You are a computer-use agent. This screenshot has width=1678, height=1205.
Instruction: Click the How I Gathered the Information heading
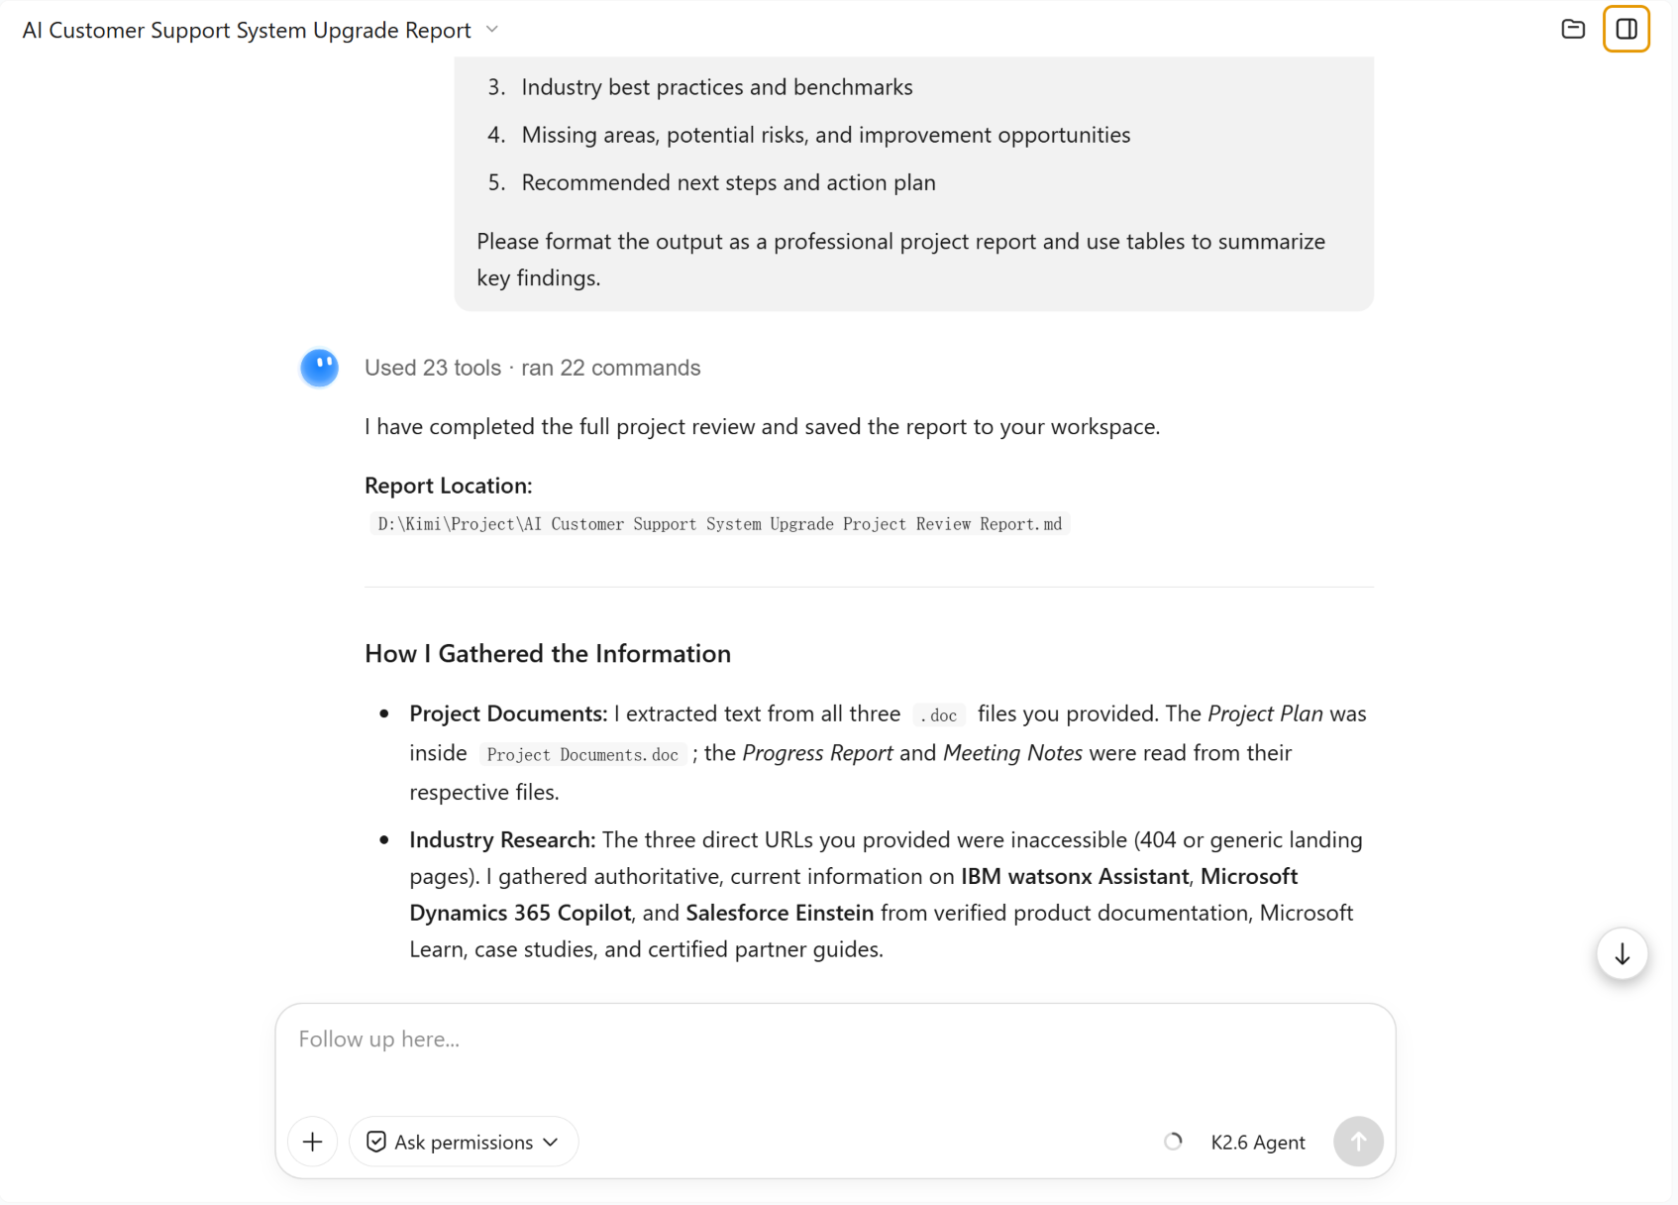tap(548, 653)
